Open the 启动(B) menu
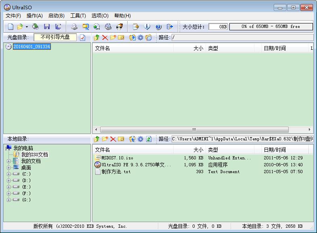317x233 pixels. click(x=57, y=16)
